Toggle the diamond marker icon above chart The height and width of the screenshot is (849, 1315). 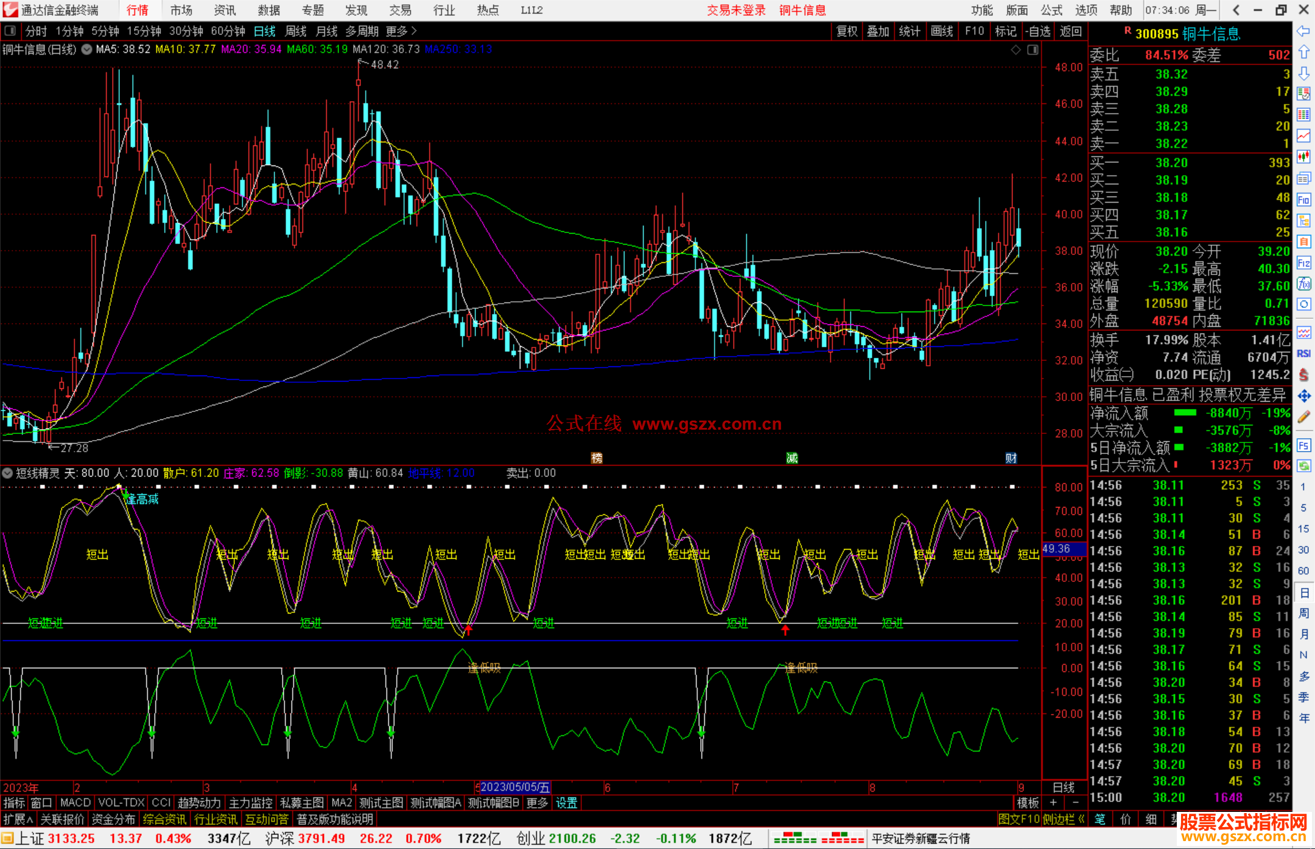point(1015,50)
